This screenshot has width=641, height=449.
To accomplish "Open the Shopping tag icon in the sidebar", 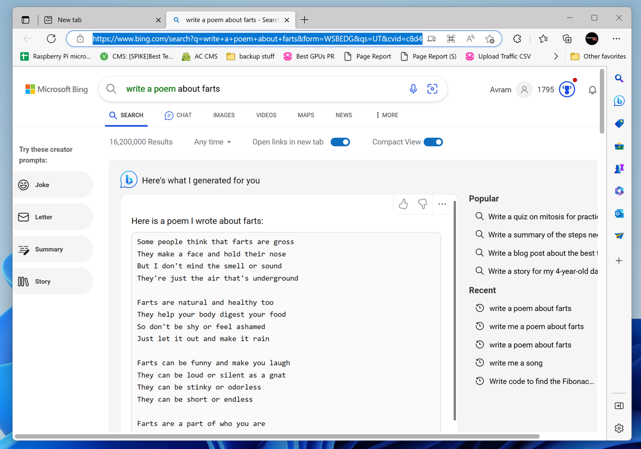I will coord(619,123).
